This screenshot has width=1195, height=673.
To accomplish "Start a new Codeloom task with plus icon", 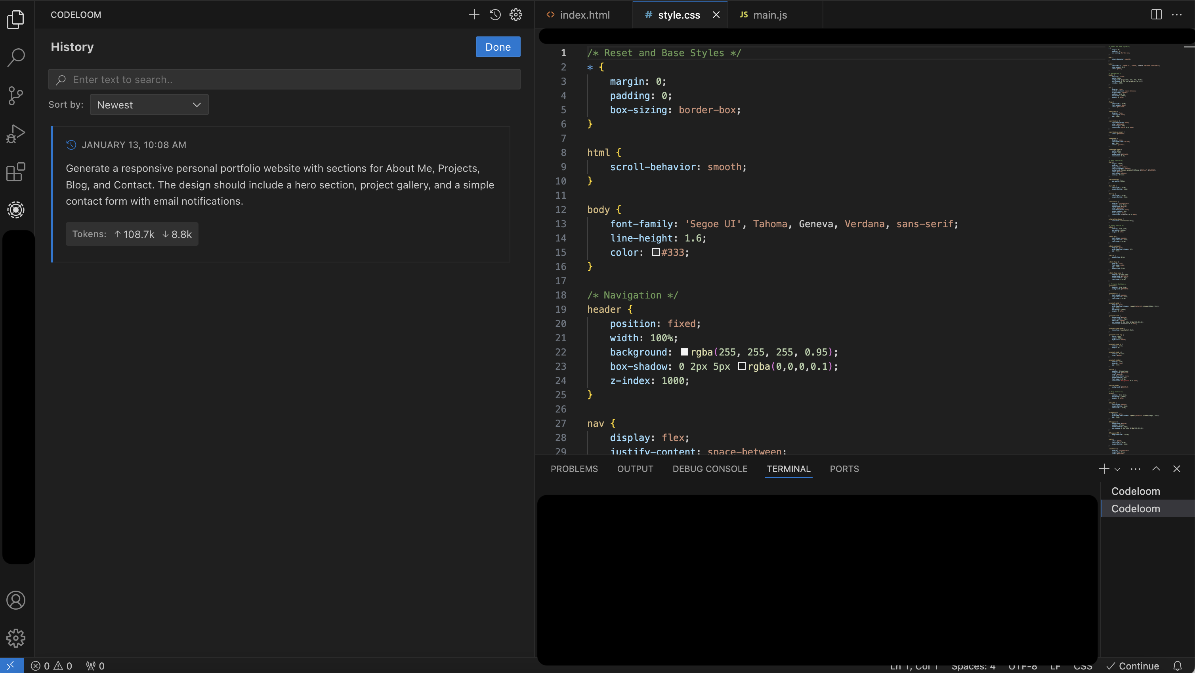I will [473, 15].
